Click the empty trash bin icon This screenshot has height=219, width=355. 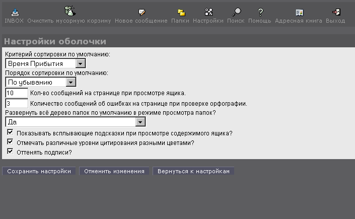point(70,11)
